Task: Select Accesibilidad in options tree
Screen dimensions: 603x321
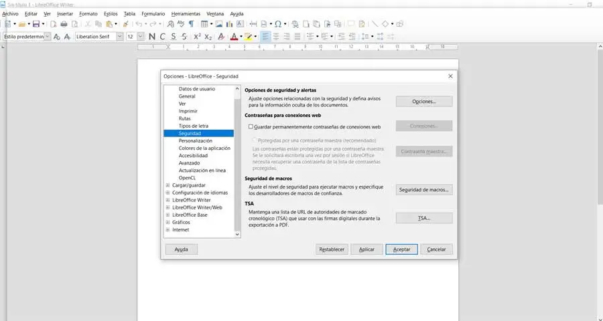Action: pyautogui.click(x=193, y=156)
